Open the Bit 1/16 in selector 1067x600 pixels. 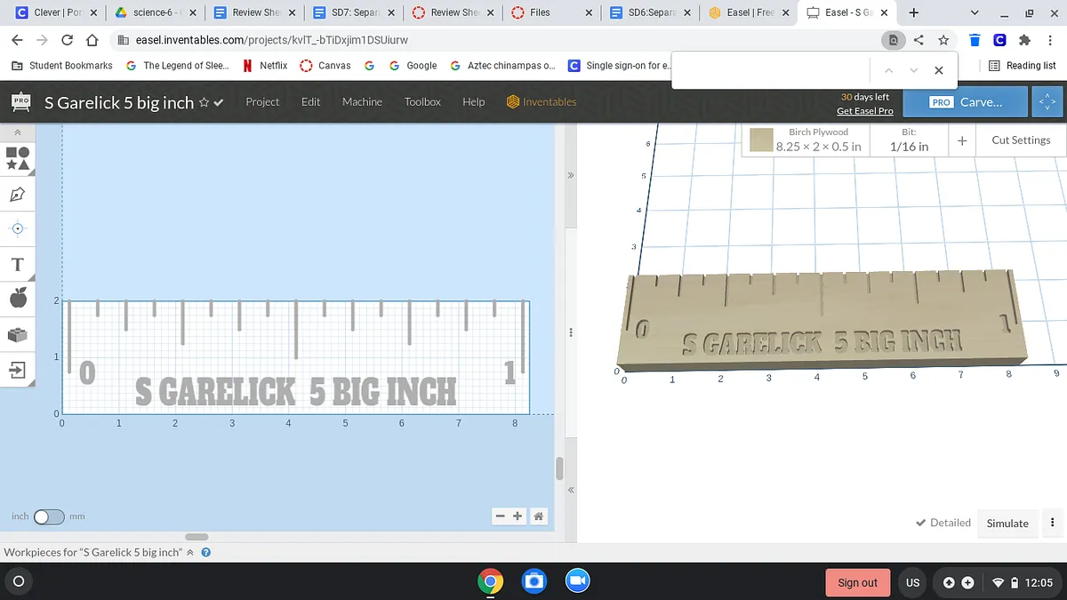click(909, 140)
